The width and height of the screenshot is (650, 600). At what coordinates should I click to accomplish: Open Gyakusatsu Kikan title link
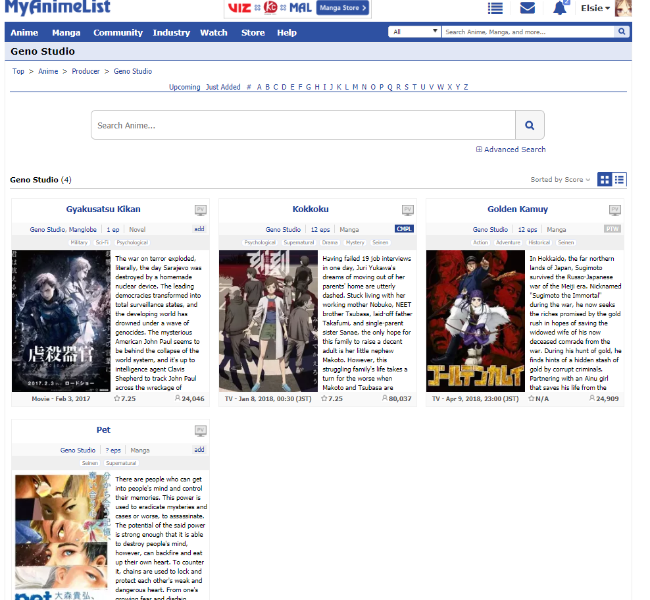[103, 209]
